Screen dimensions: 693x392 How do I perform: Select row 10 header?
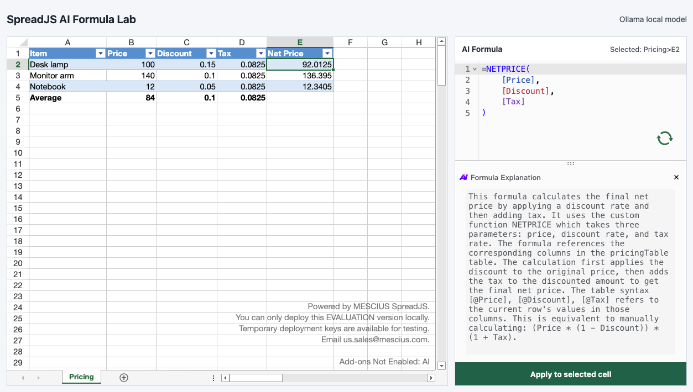(x=18, y=153)
